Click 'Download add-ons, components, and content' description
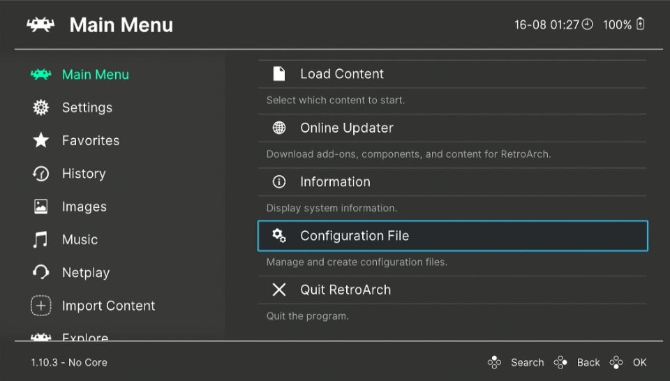670x381 pixels. [x=408, y=154]
